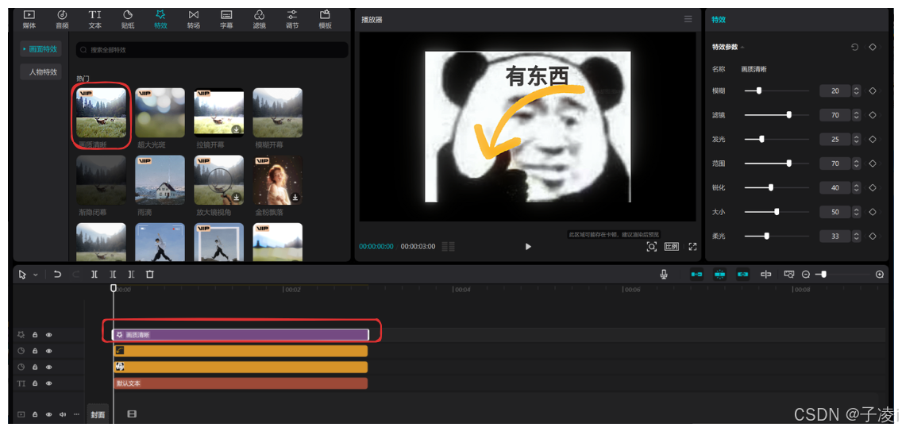Add keyframe for all 特效参数
This screenshot has height=431, width=902.
(x=873, y=47)
